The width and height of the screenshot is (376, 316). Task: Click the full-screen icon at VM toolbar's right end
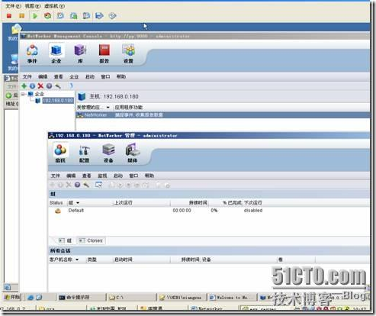112,16
